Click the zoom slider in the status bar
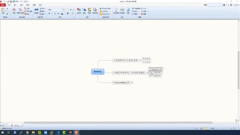 224,128
